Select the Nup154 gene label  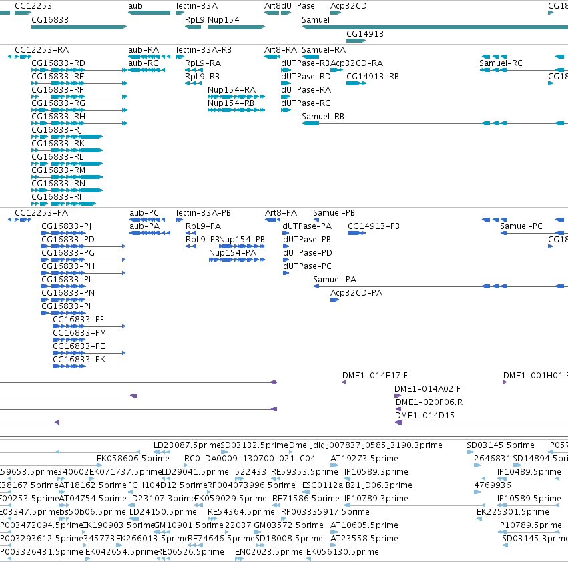click(x=223, y=19)
